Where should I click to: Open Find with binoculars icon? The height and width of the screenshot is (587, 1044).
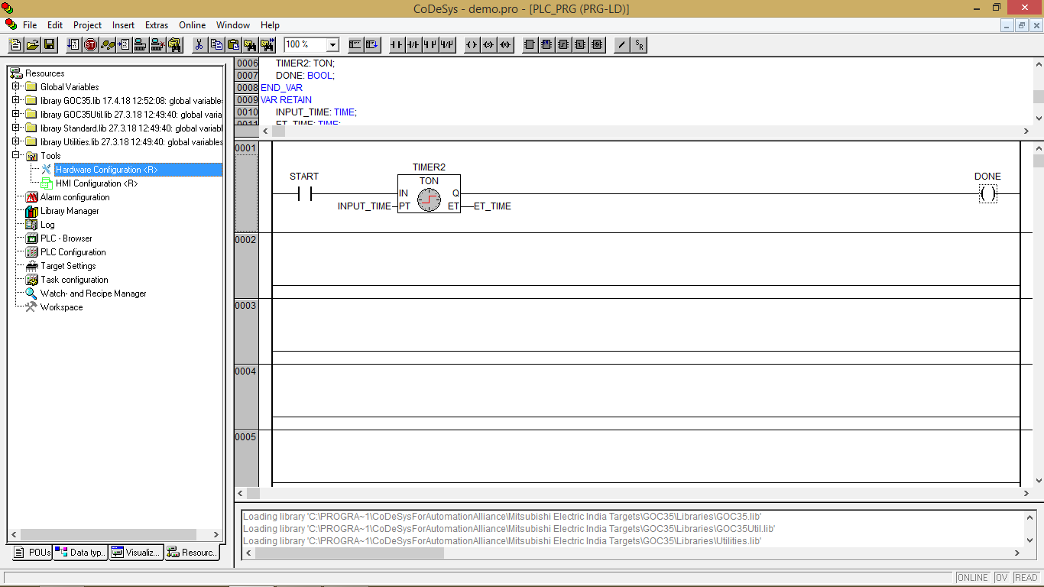250,44
